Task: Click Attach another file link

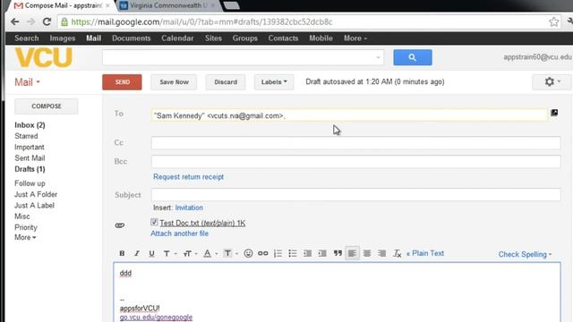Action: click(179, 233)
